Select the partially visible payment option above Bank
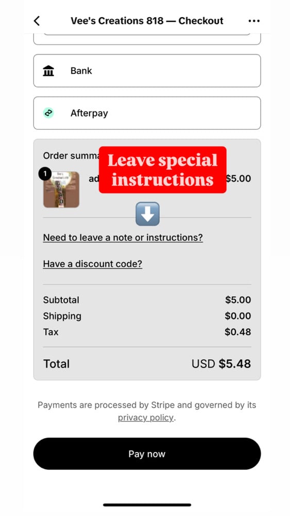290x516 pixels. (x=147, y=39)
